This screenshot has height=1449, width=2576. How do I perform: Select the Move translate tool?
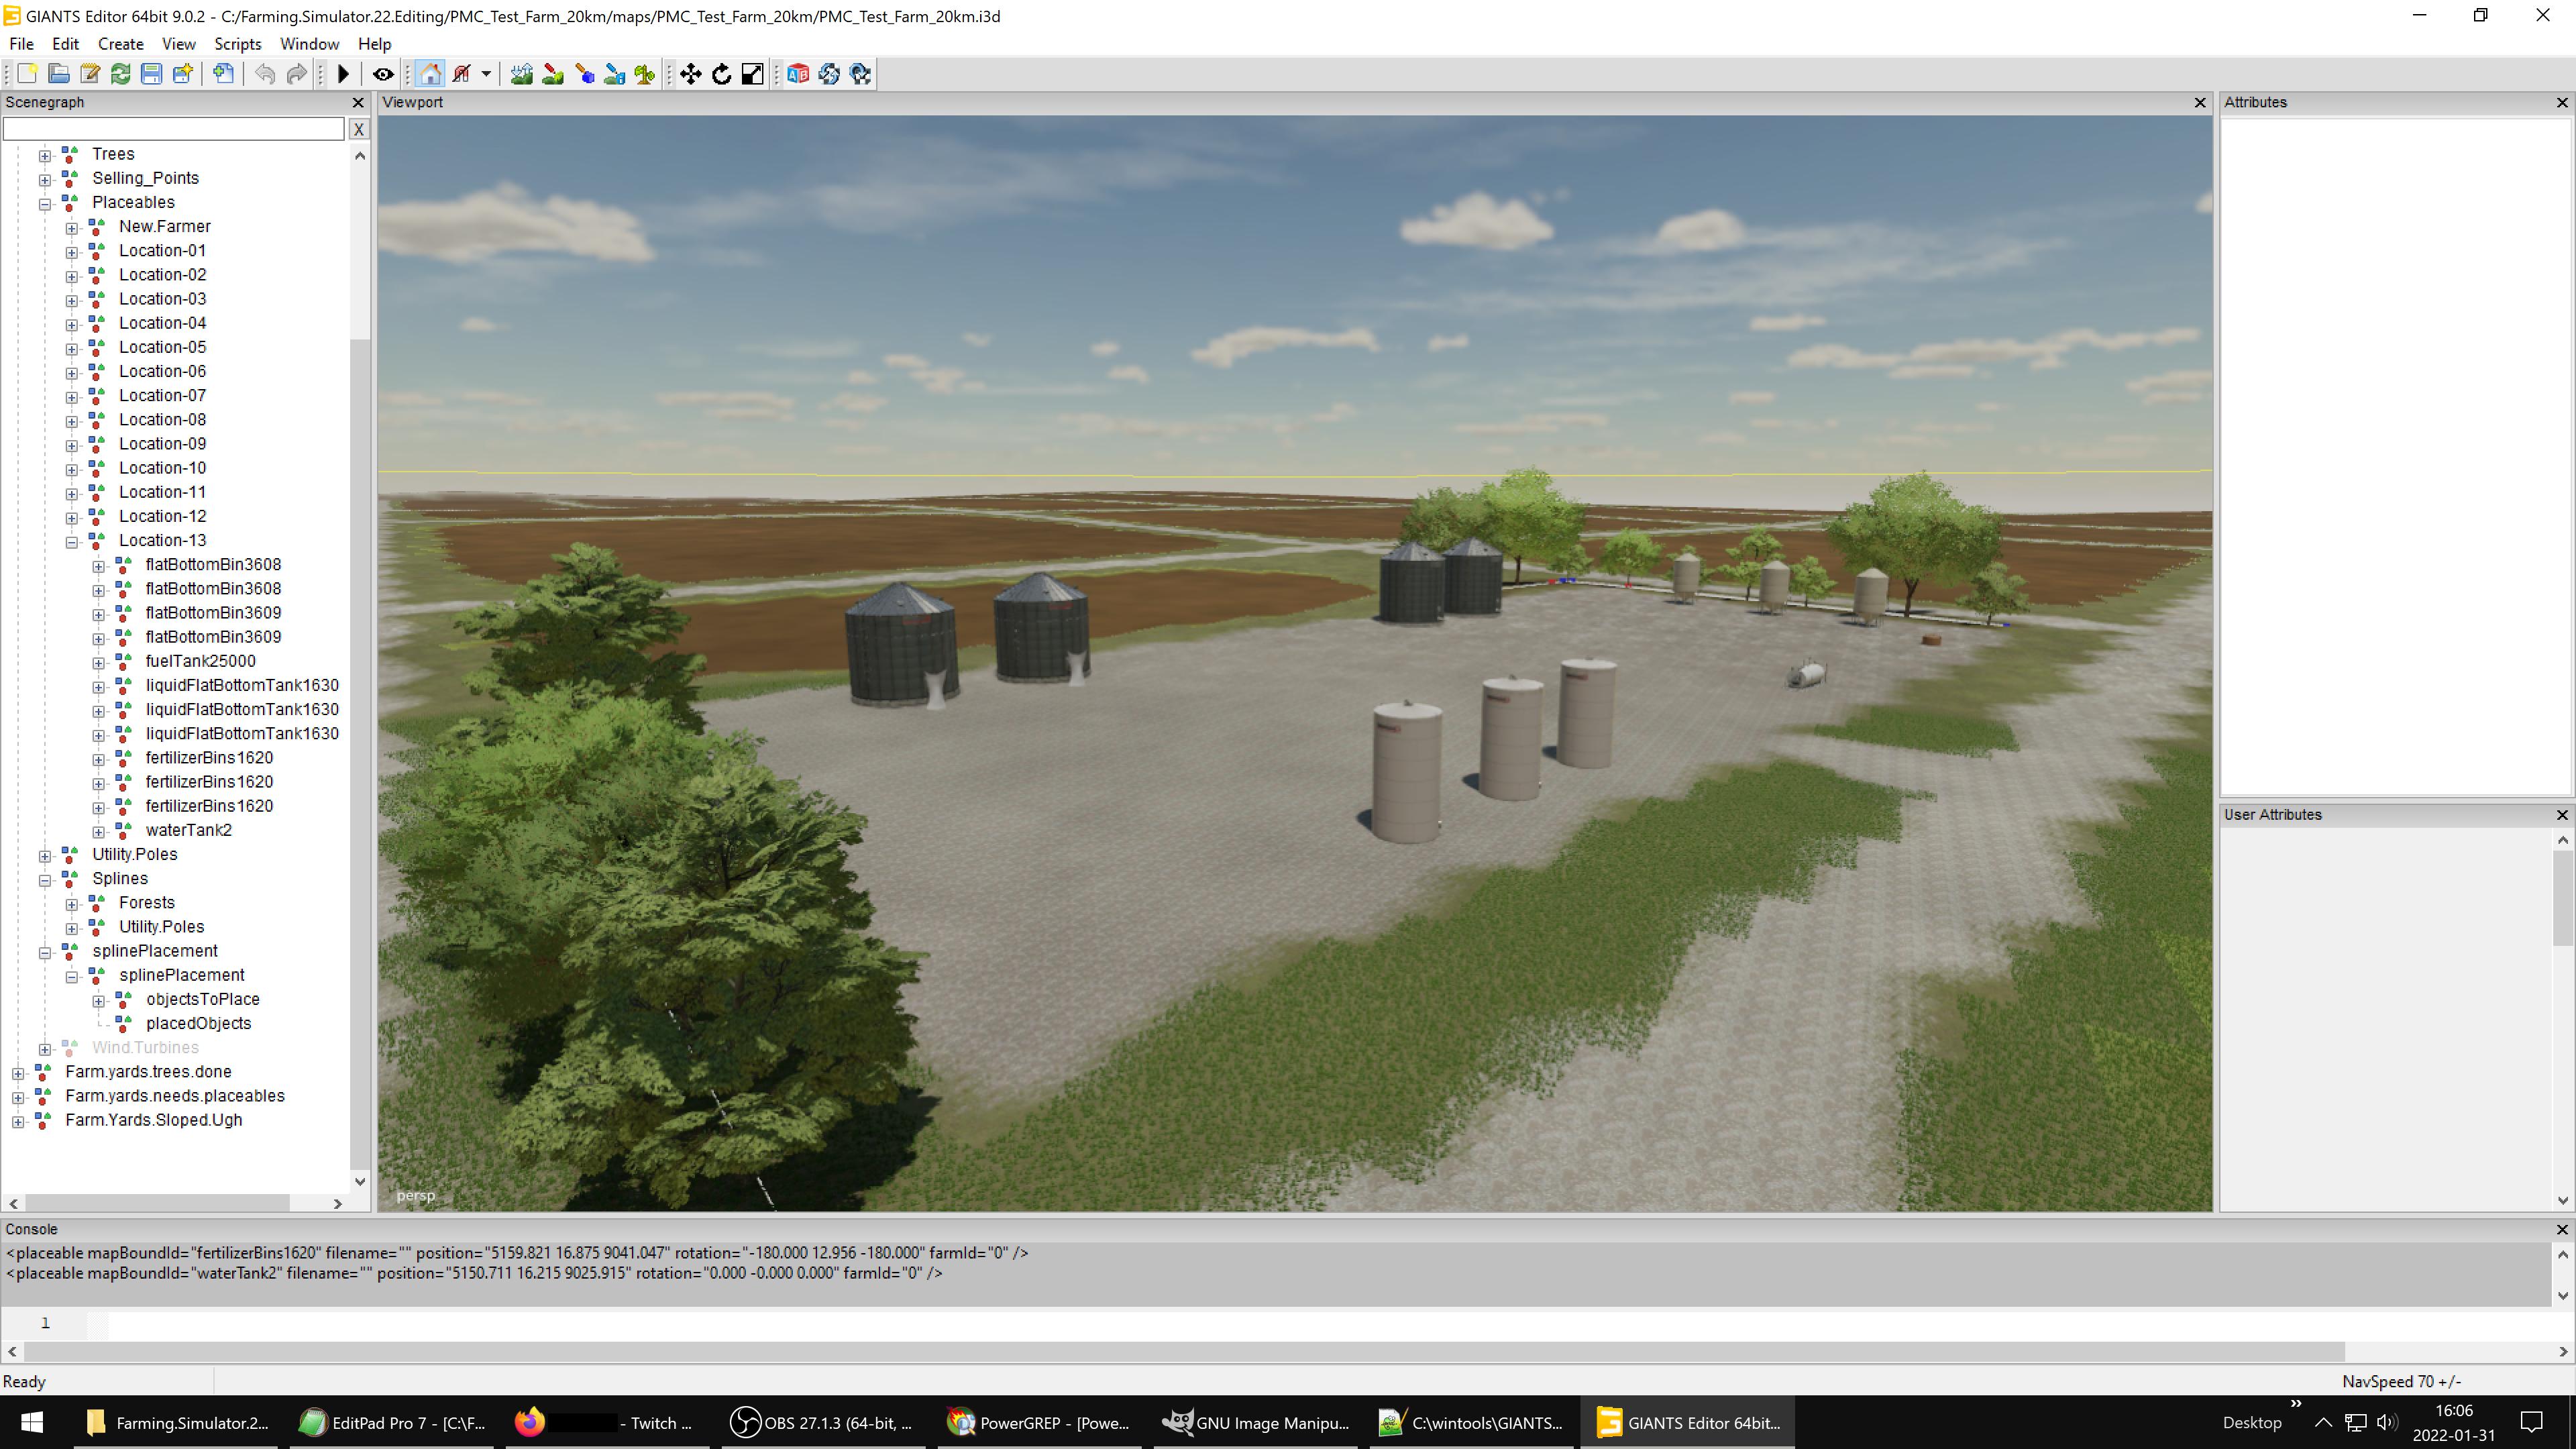(691, 74)
